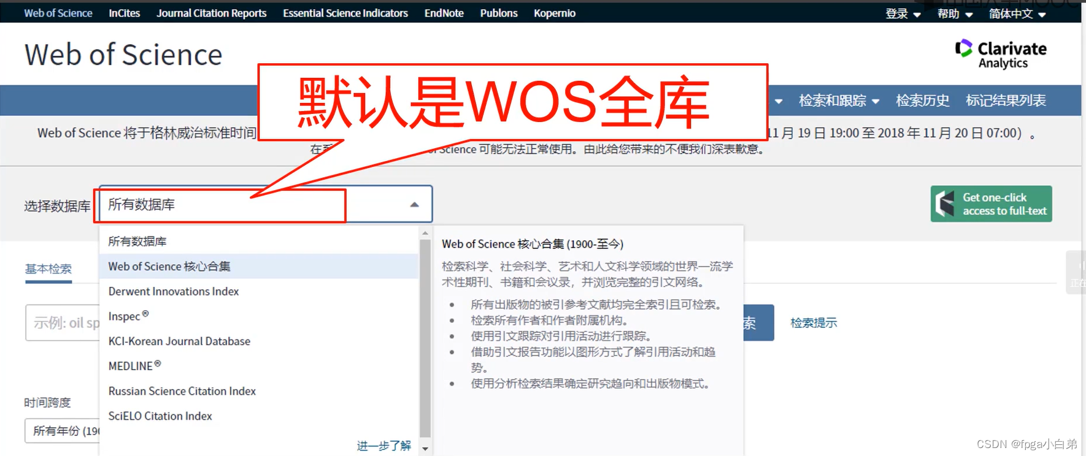
Task: Click the Clarivate Analytics logo
Action: (1001, 54)
